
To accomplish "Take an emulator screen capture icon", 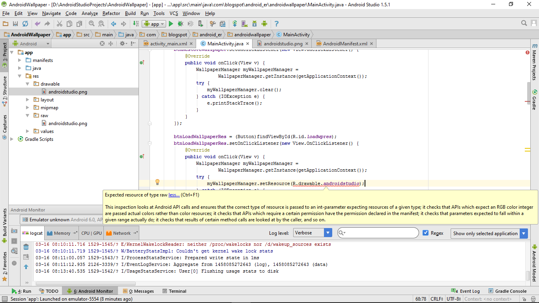I will pos(14,231).
